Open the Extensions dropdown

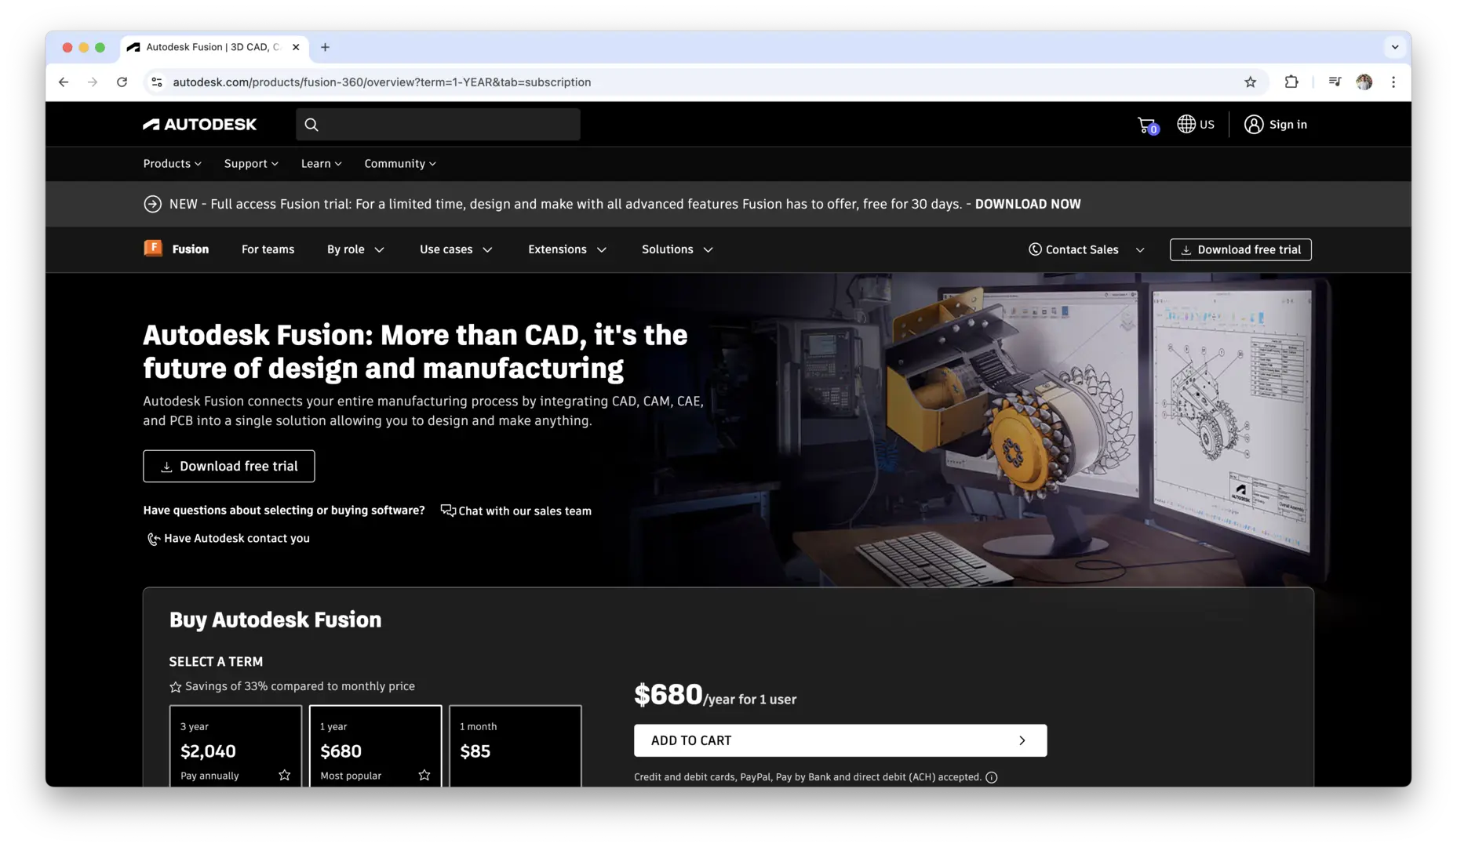point(567,249)
